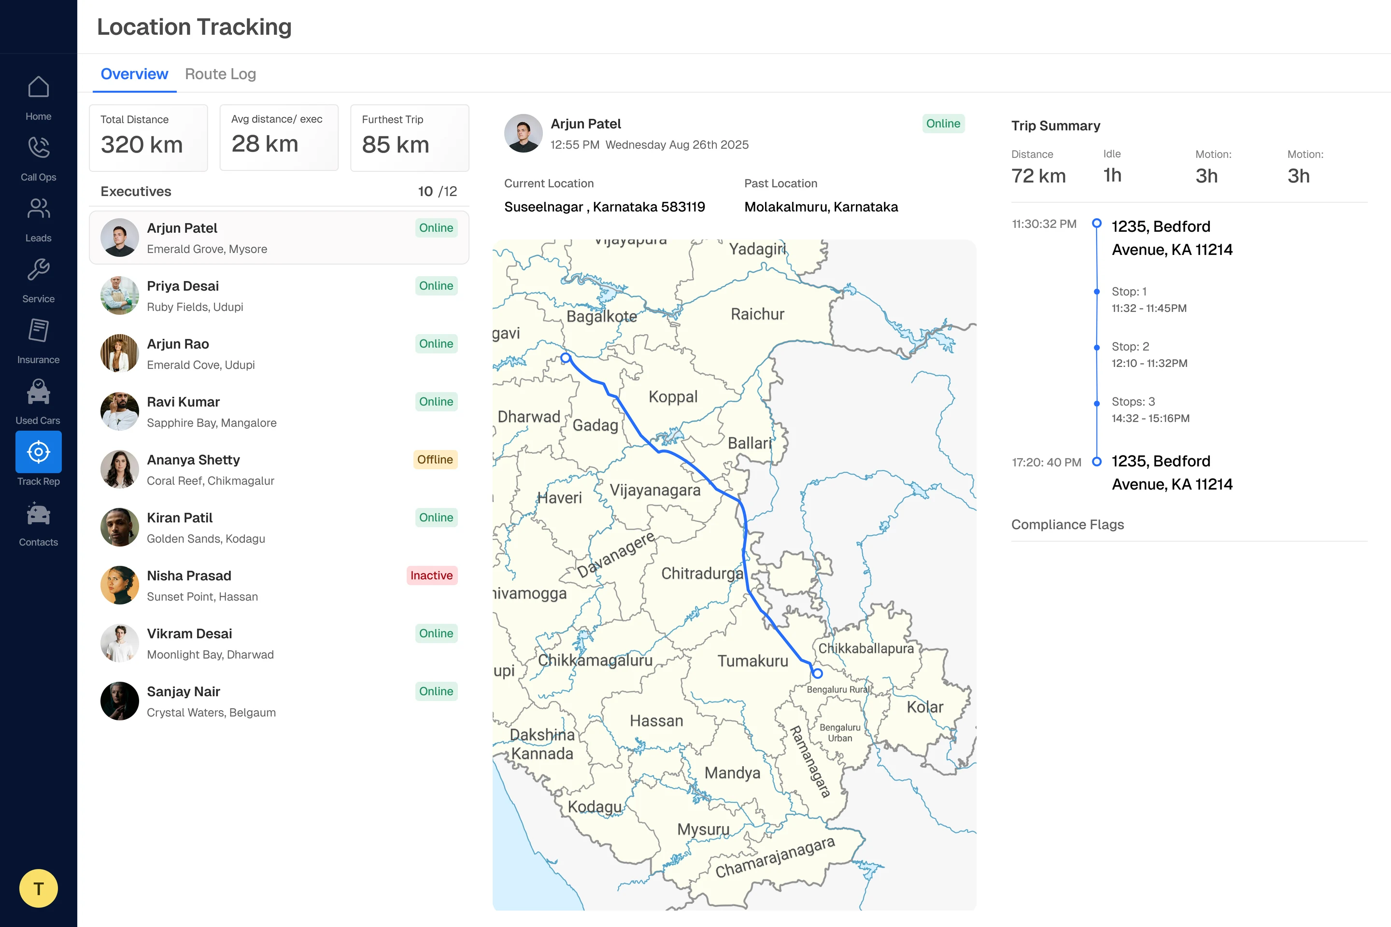This screenshot has height=927, width=1391.
Task: Click the Tumakuru label on map
Action: (x=753, y=660)
